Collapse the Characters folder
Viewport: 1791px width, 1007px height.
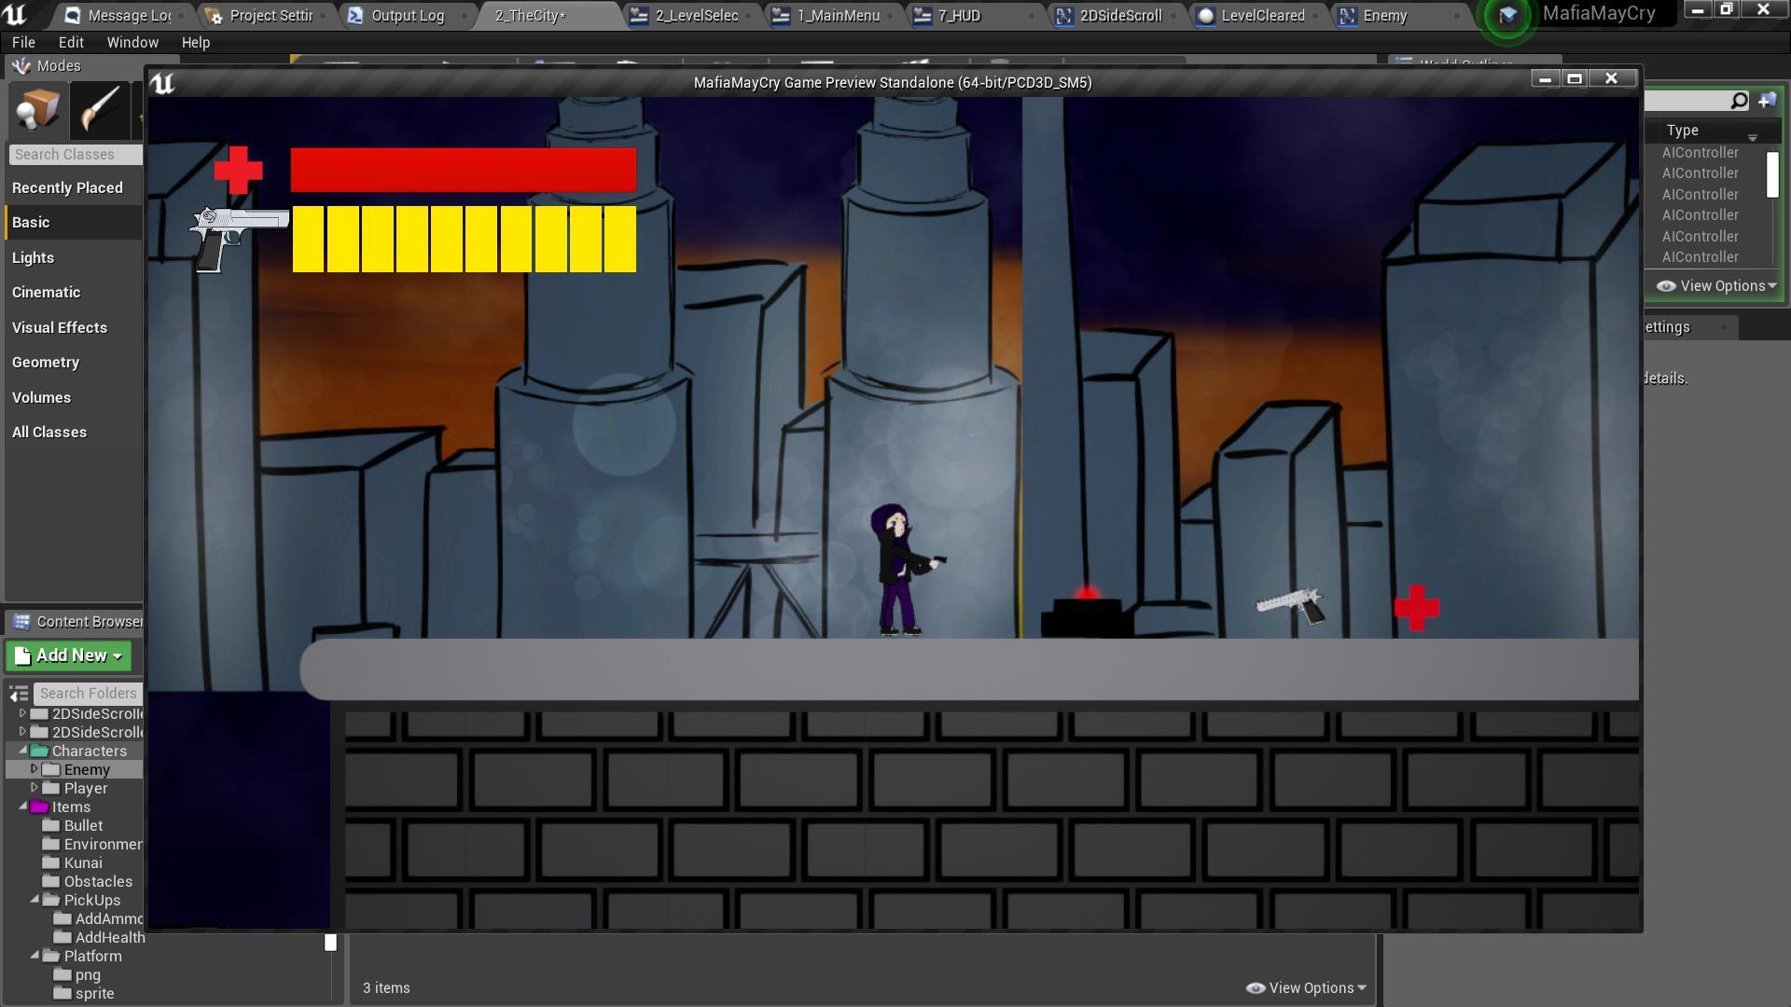coord(22,751)
